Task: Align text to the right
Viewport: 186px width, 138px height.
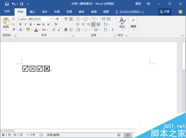Action: 88,24
